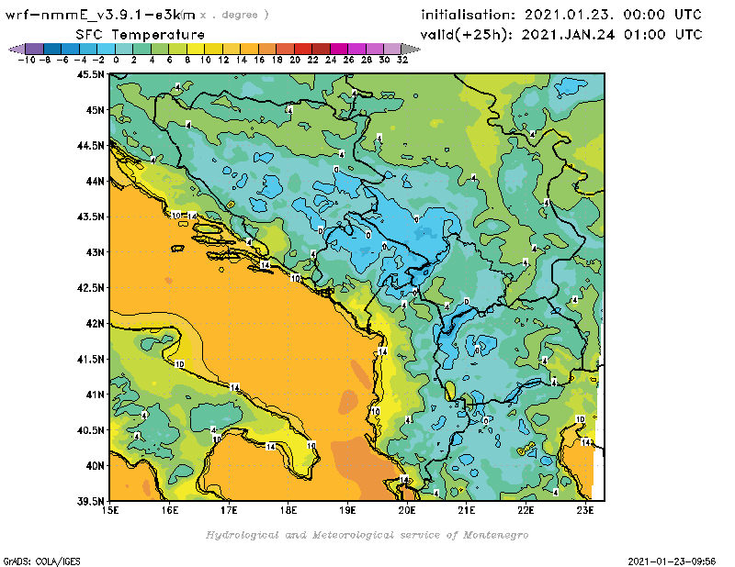Pick the yellow swatch between 8 and 10

point(196,48)
